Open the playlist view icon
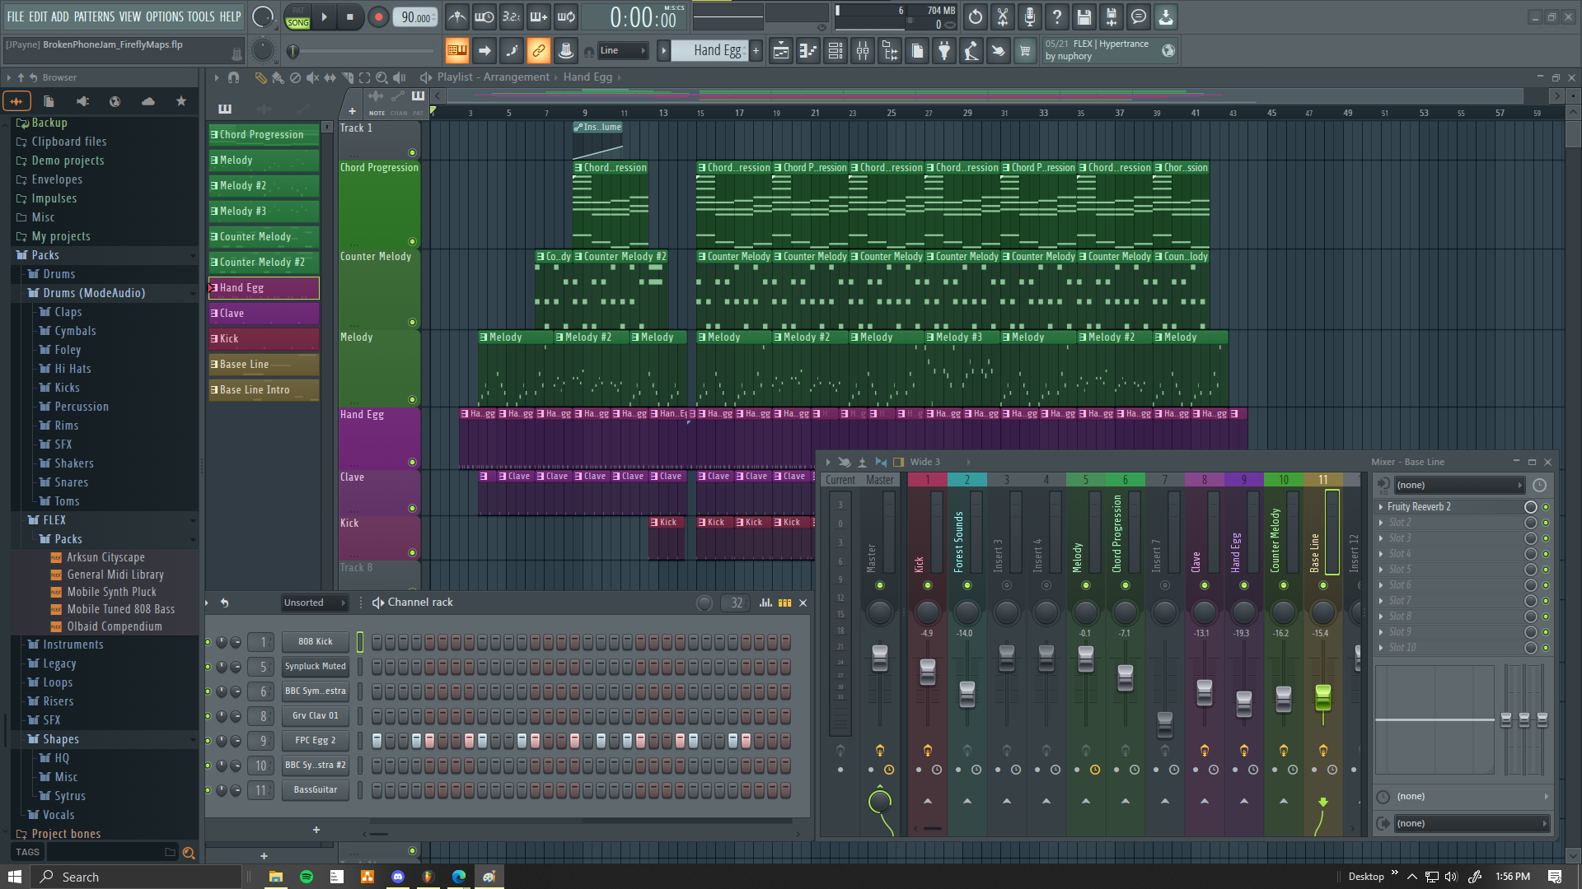The height and width of the screenshot is (889, 1582). click(x=781, y=51)
